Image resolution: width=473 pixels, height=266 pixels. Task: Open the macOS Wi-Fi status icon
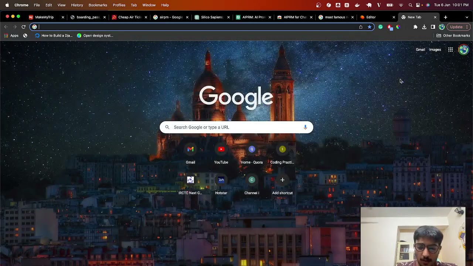(401, 5)
